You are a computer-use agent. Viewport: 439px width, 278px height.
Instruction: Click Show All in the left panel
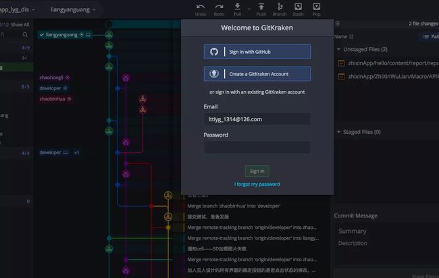20,24
